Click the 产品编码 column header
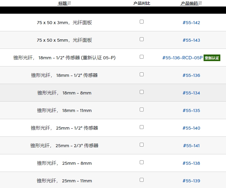Viewport: 226px width, 188px height. coord(189,3)
